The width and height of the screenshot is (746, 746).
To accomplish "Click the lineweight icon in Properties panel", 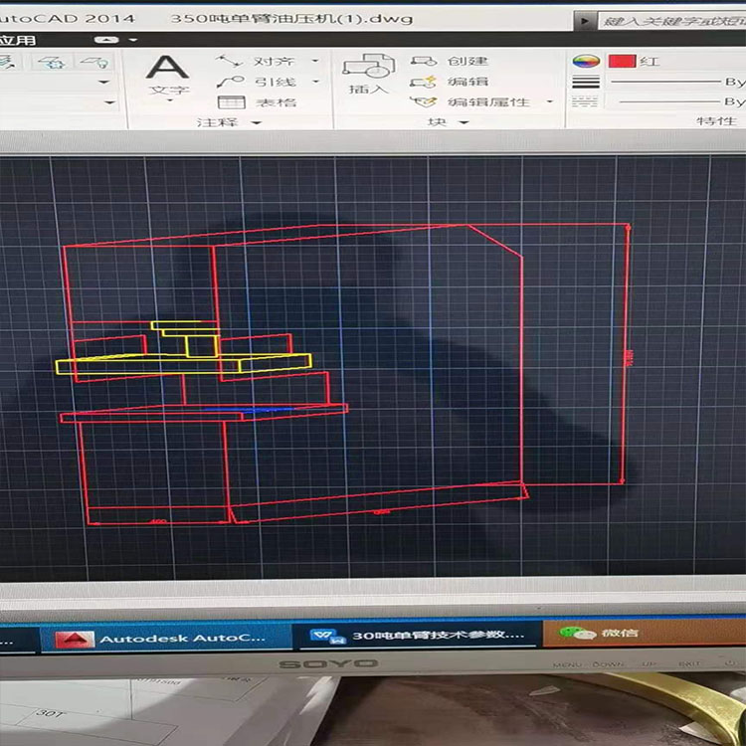I will point(586,82).
